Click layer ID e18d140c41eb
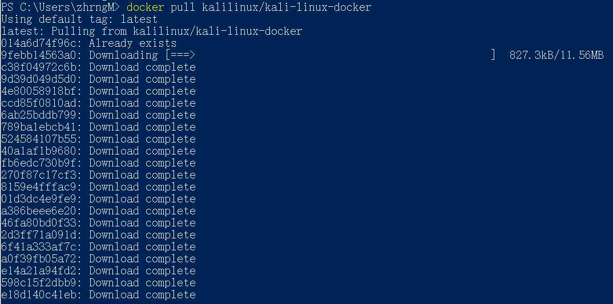613x304 pixels. pyautogui.click(x=42, y=295)
